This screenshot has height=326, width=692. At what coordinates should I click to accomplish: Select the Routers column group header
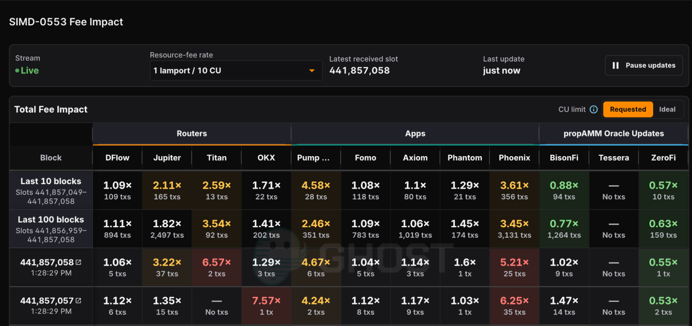click(x=192, y=134)
